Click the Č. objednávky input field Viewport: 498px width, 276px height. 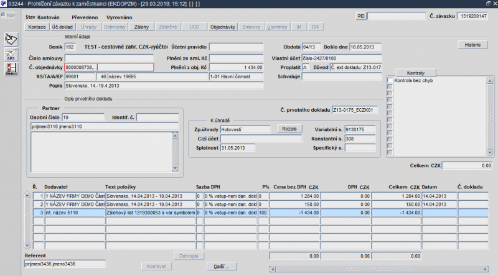(x=108, y=67)
